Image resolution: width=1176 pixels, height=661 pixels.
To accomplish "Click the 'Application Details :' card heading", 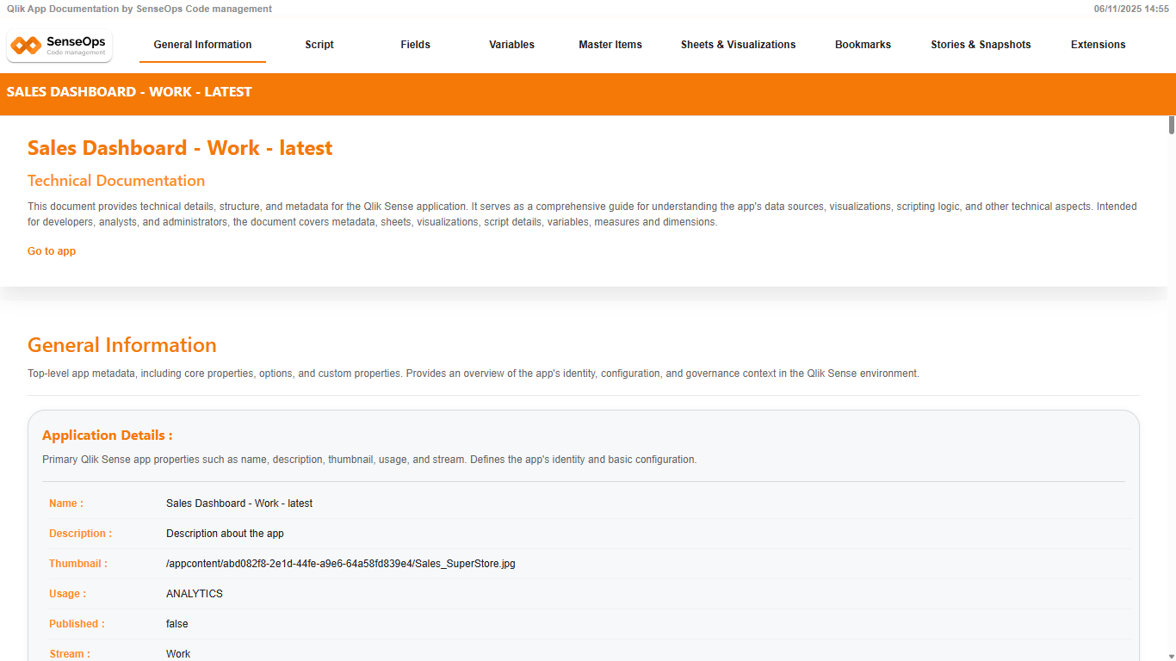I will pyautogui.click(x=108, y=436).
